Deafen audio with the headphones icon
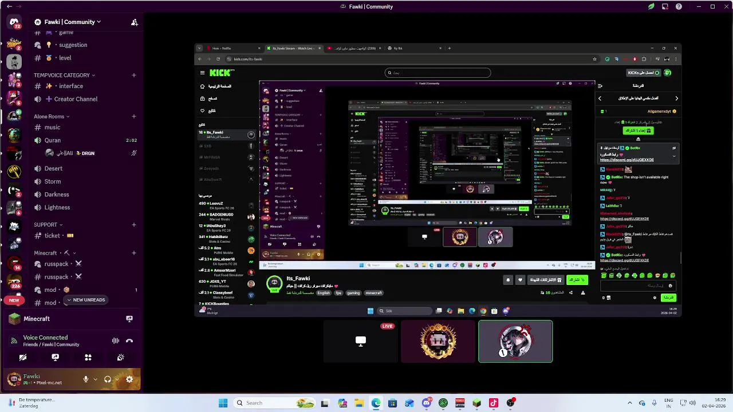The width and height of the screenshot is (733, 412). pyautogui.click(x=107, y=379)
